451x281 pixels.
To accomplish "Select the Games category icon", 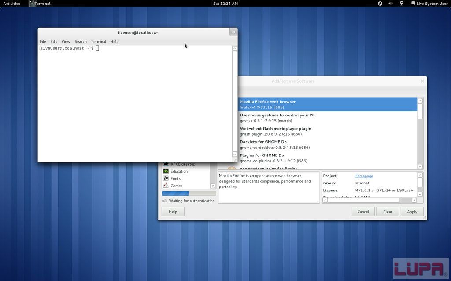I will [166, 186].
